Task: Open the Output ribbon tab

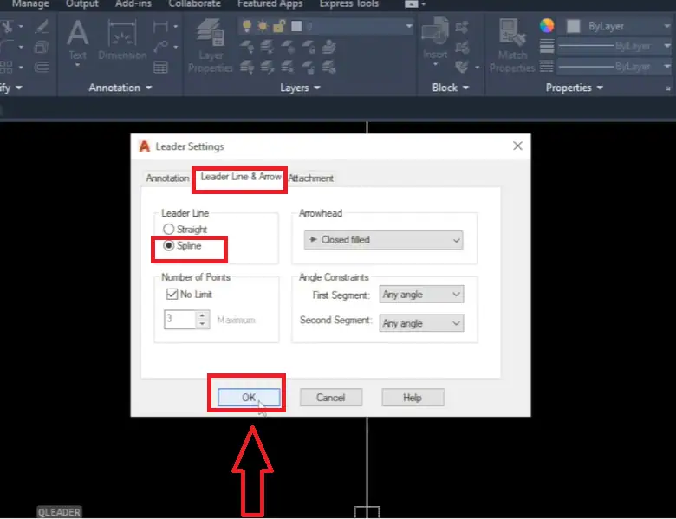Action: coord(82,4)
